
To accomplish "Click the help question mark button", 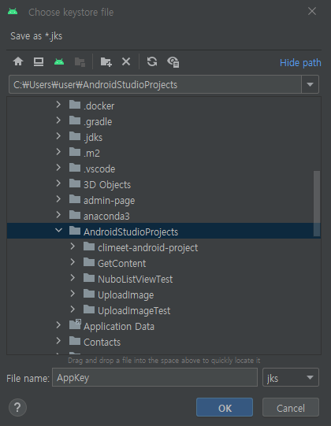I will point(17,407).
